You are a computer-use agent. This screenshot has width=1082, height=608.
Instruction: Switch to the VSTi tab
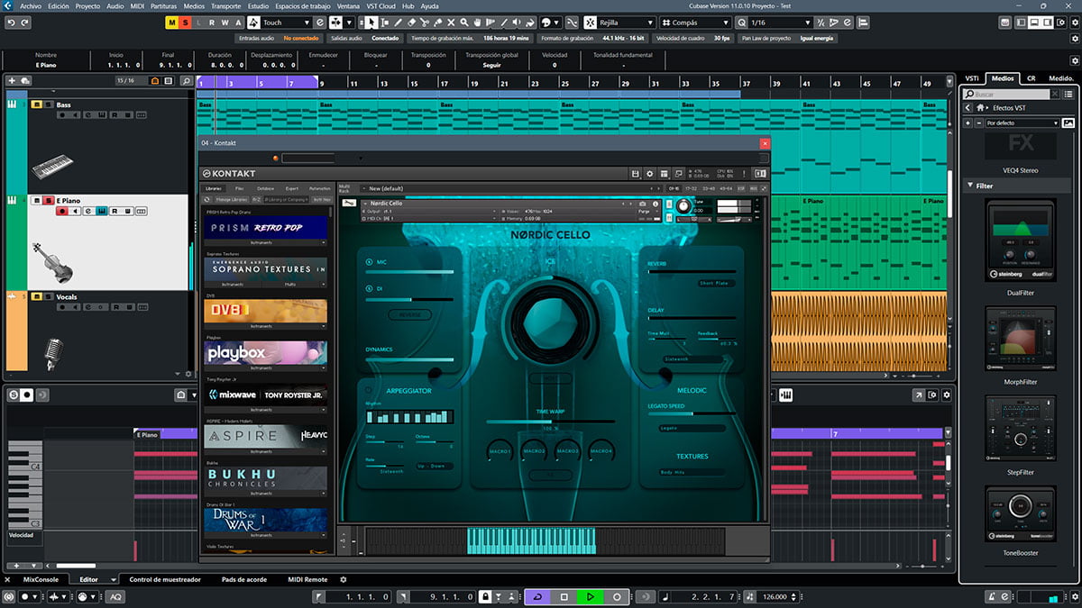coord(972,78)
